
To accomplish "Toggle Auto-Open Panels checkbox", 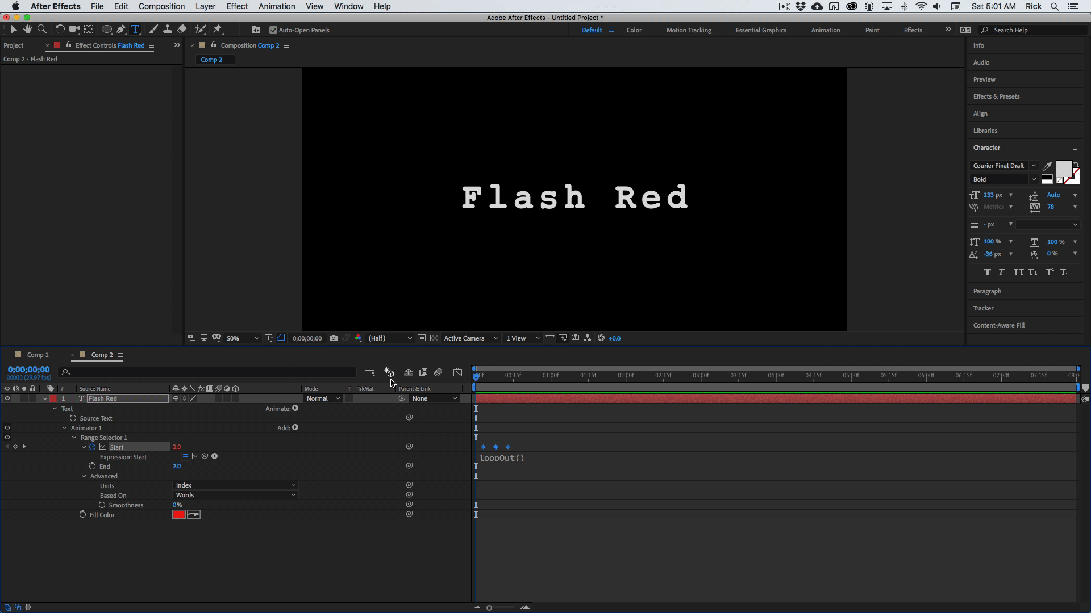I will 273,30.
